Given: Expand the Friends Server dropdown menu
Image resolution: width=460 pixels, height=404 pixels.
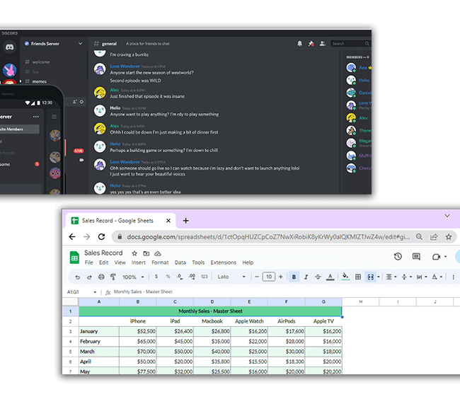Looking at the screenshot, I should pos(81,44).
